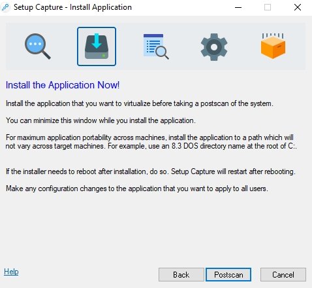Viewport: 312px width, 288px height.
Task: Click the greyed-out maximize window button
Action: point(268,7)
